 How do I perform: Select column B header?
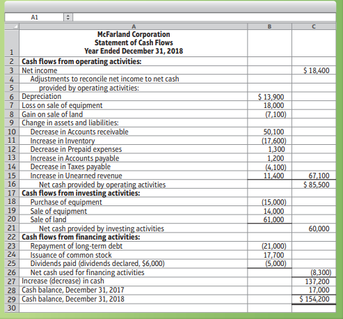(x=269, y=26)
